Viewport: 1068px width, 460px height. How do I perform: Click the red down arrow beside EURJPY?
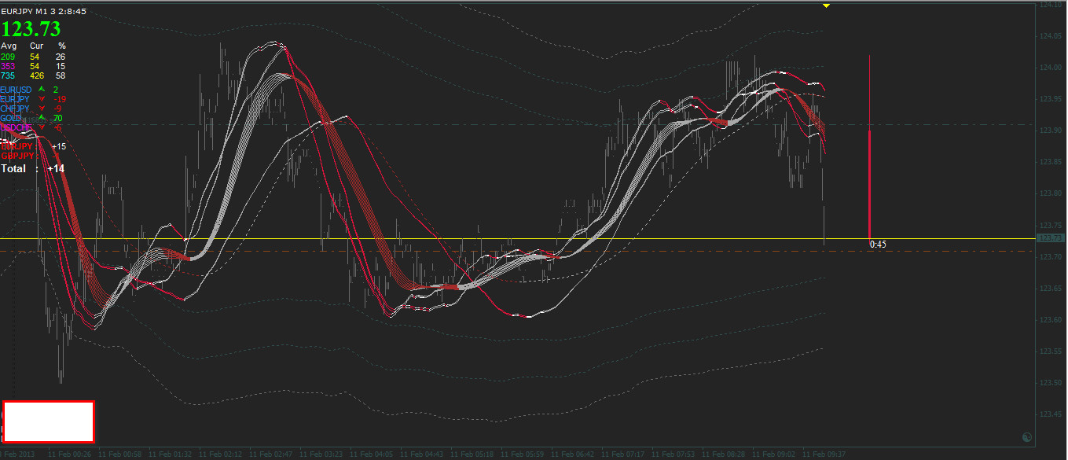coord(42,99)
